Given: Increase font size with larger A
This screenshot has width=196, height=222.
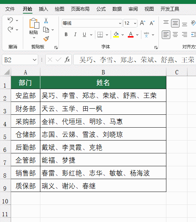Looking at the screenshot, I should click(x=142, y=23).
